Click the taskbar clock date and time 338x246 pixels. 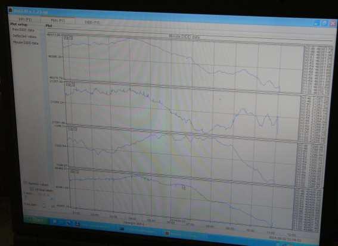pyautogui.click(x=284, y=239)
